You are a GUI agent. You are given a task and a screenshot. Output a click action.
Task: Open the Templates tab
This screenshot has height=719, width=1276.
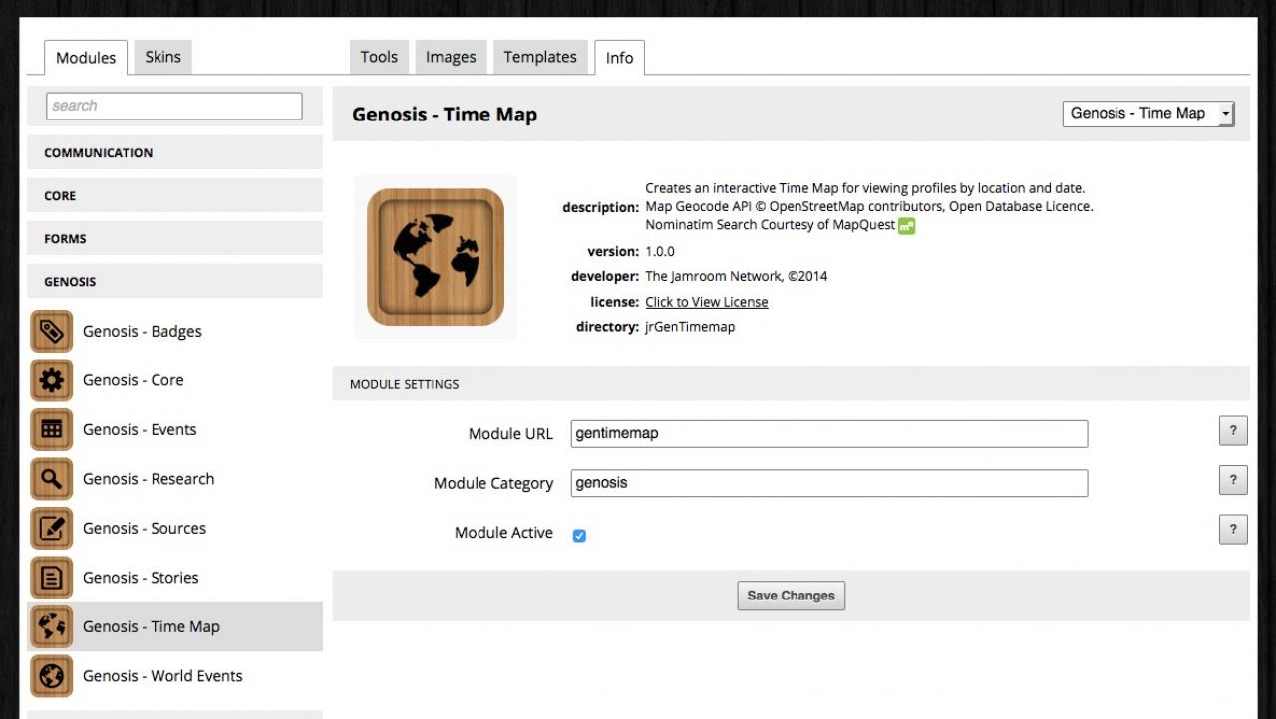[539, 57]
